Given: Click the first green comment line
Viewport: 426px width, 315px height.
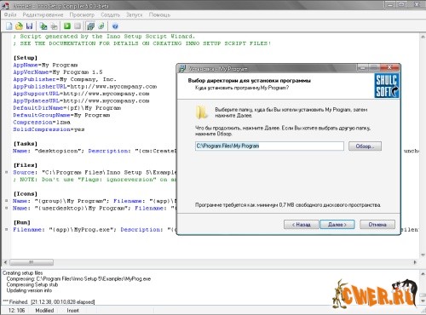Looking at the screenshot, I should (104, 37).
